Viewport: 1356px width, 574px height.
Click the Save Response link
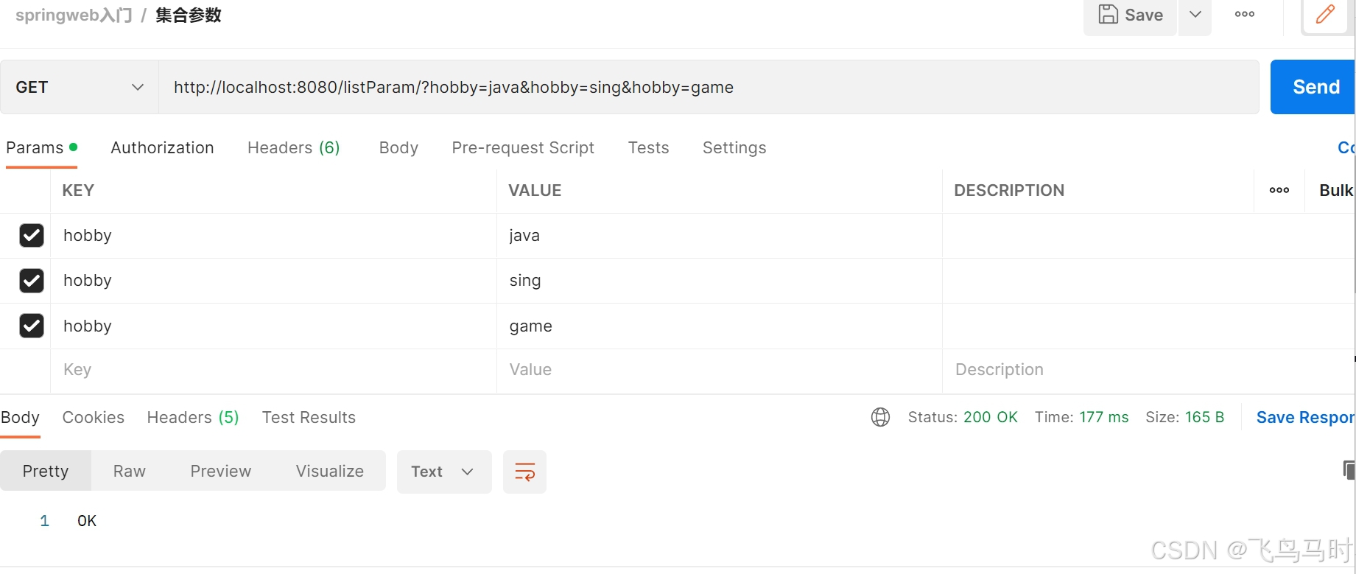point(1305,417)
